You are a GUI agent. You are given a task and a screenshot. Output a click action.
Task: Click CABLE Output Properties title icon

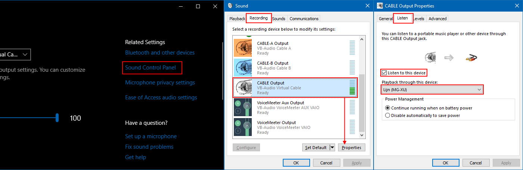coord(380,6)
